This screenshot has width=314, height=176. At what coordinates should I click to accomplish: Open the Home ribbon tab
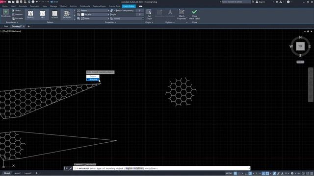(x=4, y=6)
